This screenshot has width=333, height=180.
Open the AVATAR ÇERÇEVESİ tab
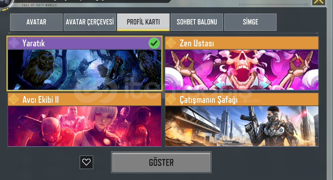click(90, 22)
